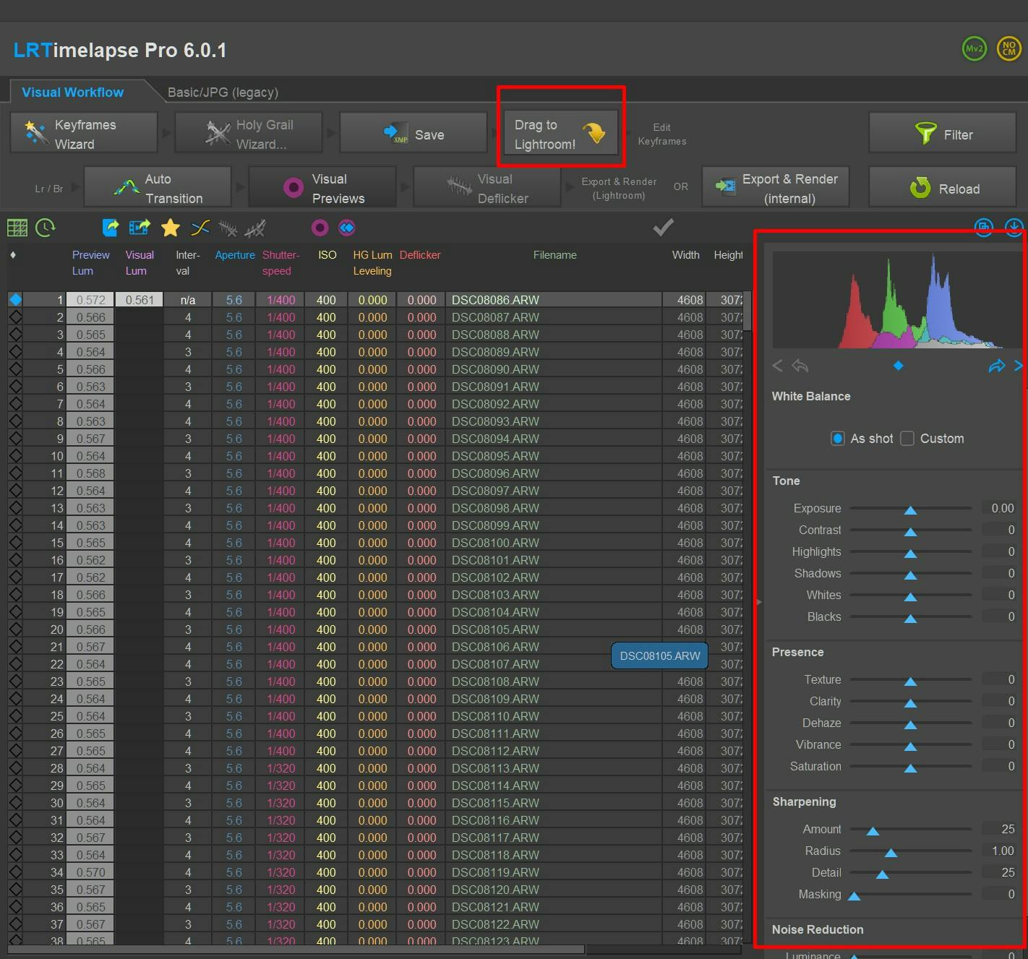Go to next keyframe with blue right chevron
Image resolution: width=1028 pixels, height=959 pixels.
point(1018,366)
